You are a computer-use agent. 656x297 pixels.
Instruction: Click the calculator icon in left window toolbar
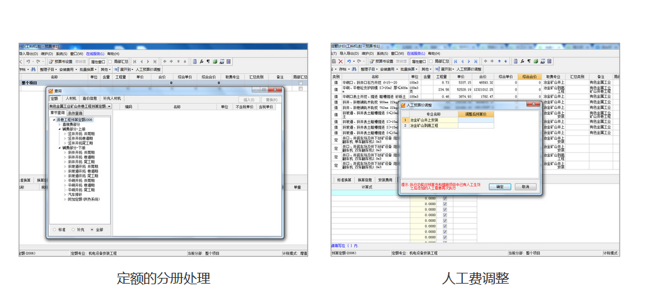228,62
